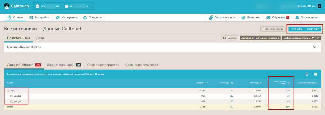Click help icon next to Все лиды
Image resolution: width=325 pixels, height=115 pixels.
pos(232,83)
